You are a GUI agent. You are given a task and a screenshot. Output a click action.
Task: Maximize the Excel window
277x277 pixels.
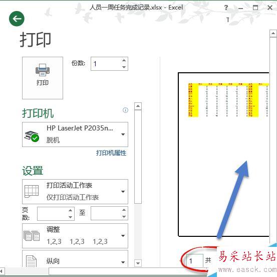[x=255, y=8]
